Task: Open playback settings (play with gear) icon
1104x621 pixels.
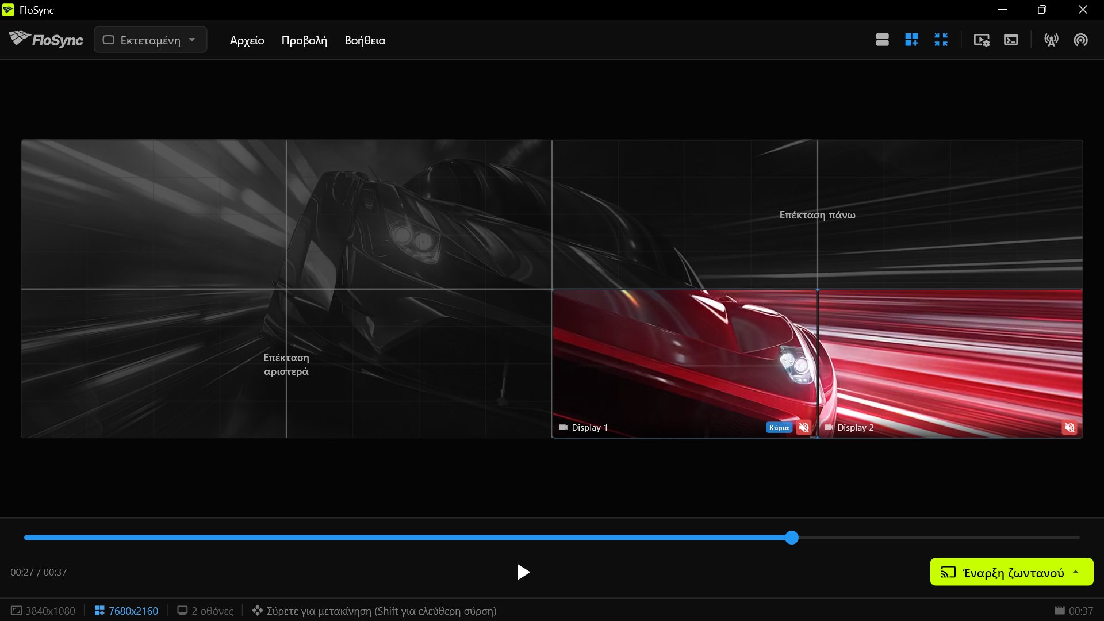Action: 982,40
